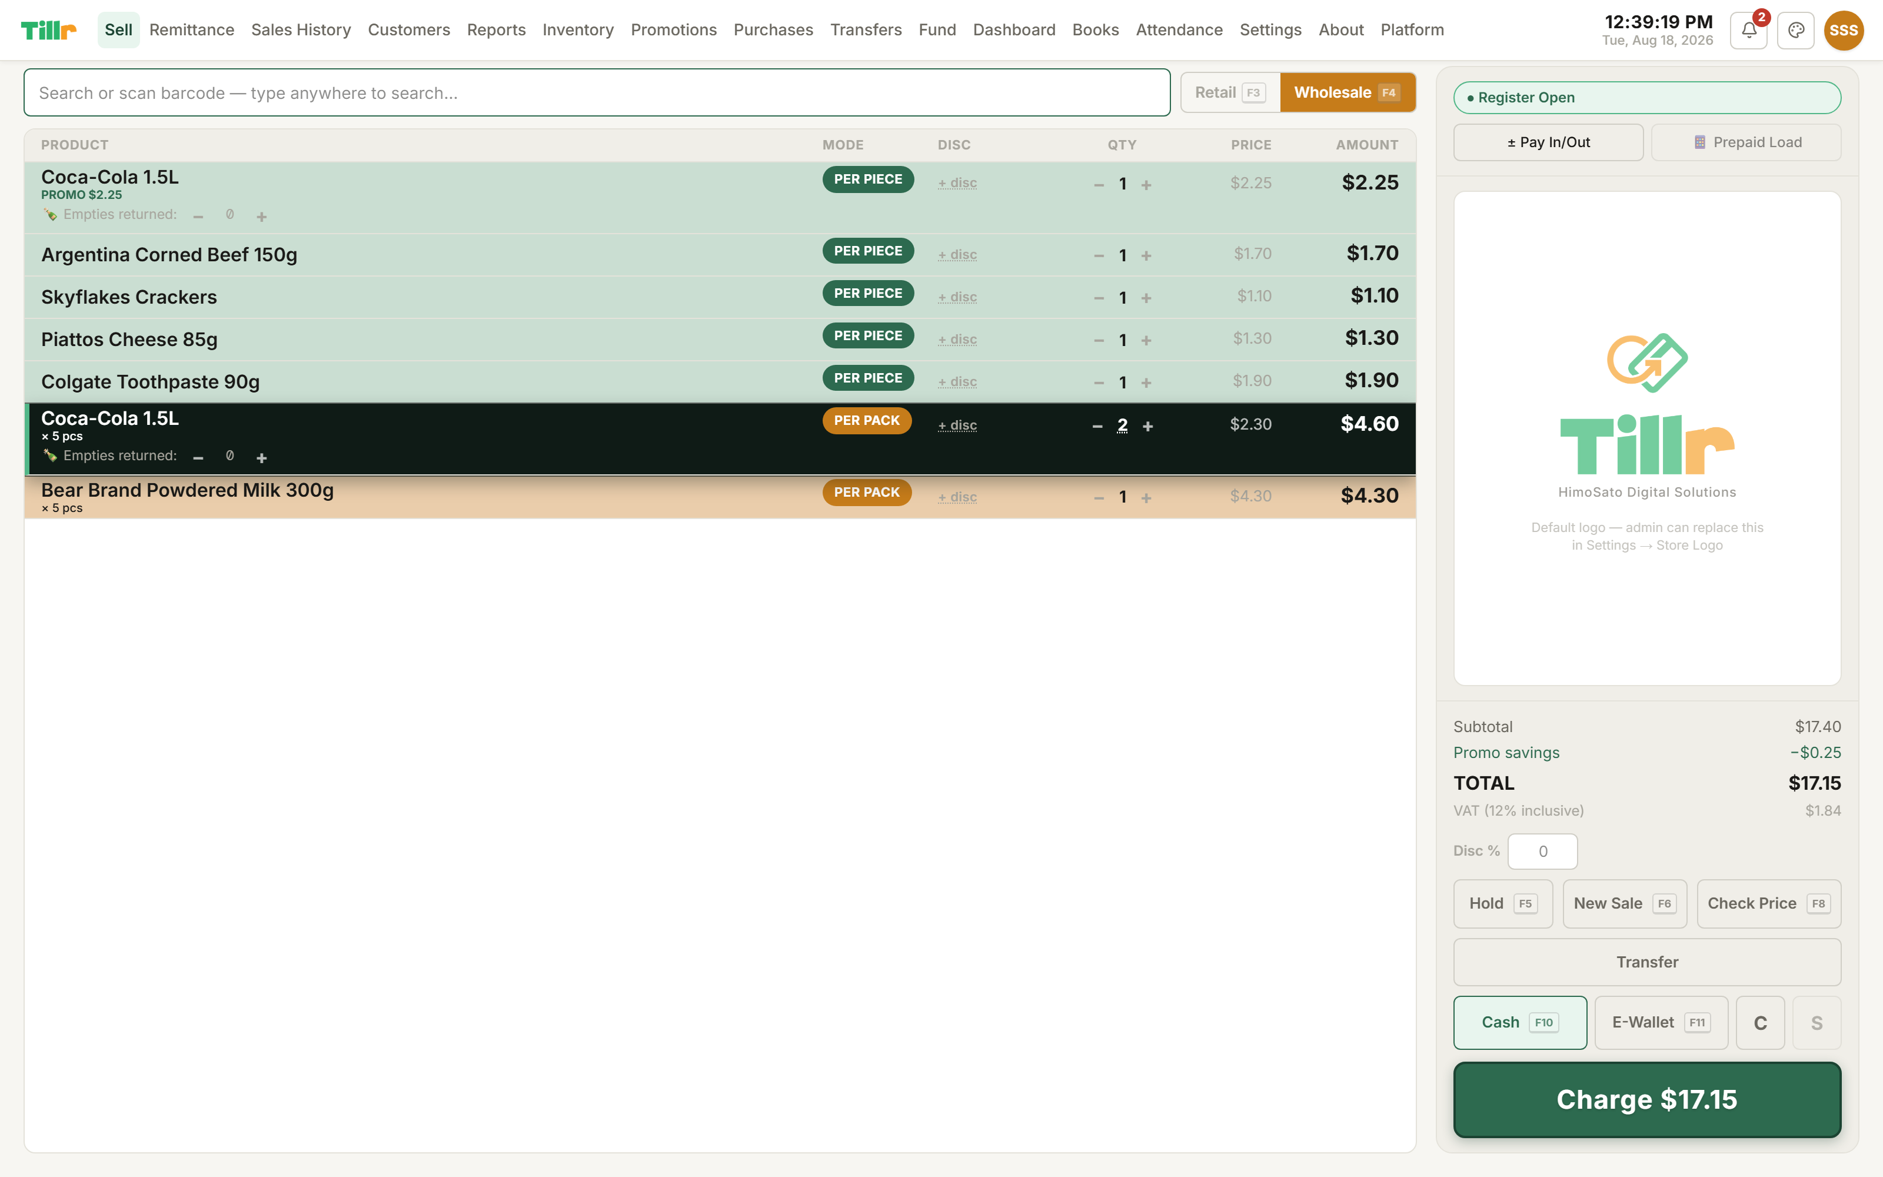This screenshot has height=1177, width=1883.
Task: Add discount to Bear Brand Milk line
Action: (x=957, y=497)
